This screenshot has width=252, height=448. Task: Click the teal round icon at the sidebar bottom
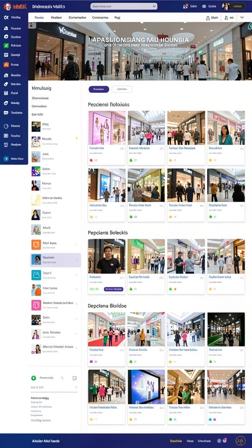6,159
